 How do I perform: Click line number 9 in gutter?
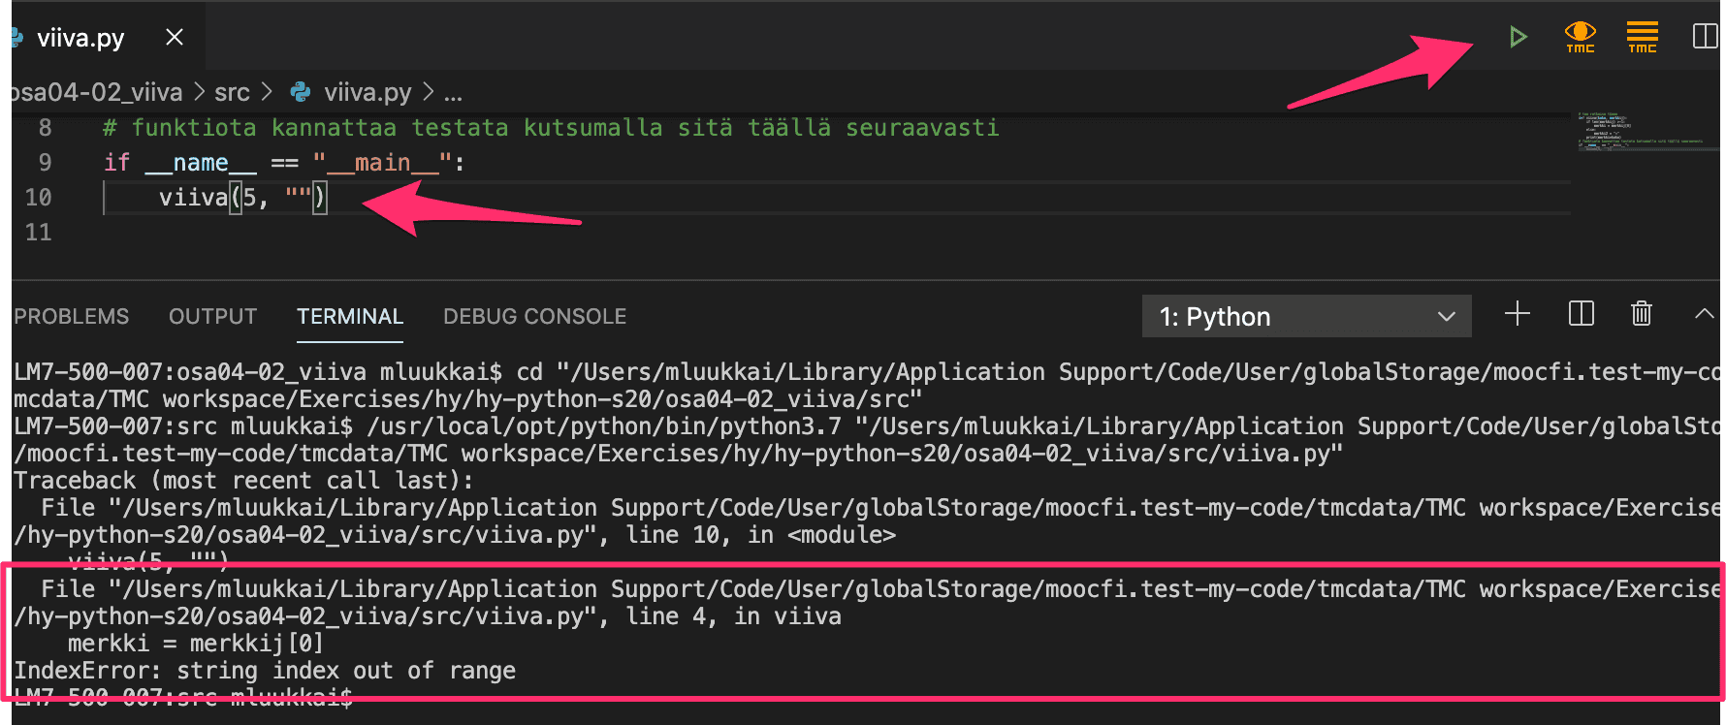click(x=45, y=163)
